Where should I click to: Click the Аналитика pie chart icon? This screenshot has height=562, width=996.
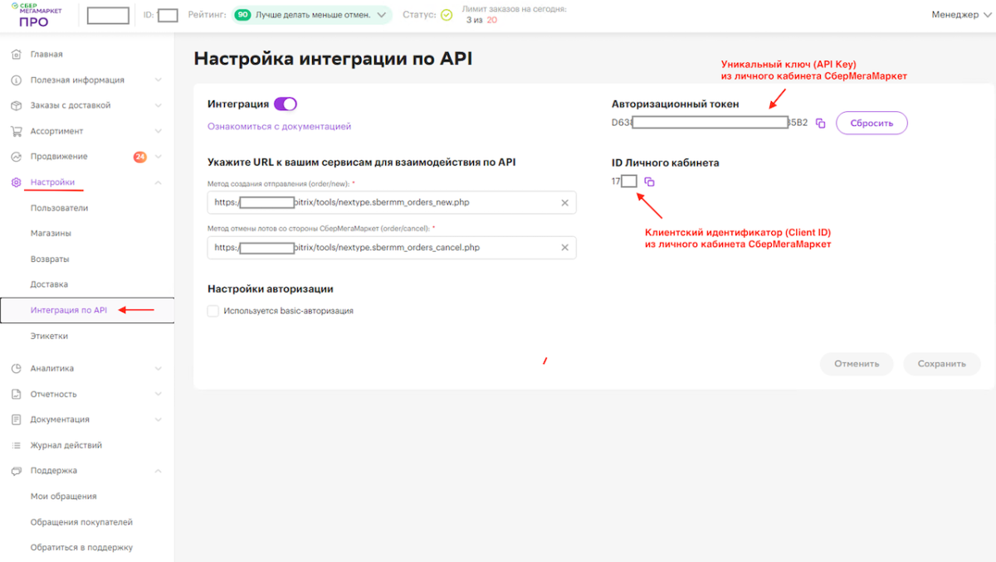click(15, 369)
